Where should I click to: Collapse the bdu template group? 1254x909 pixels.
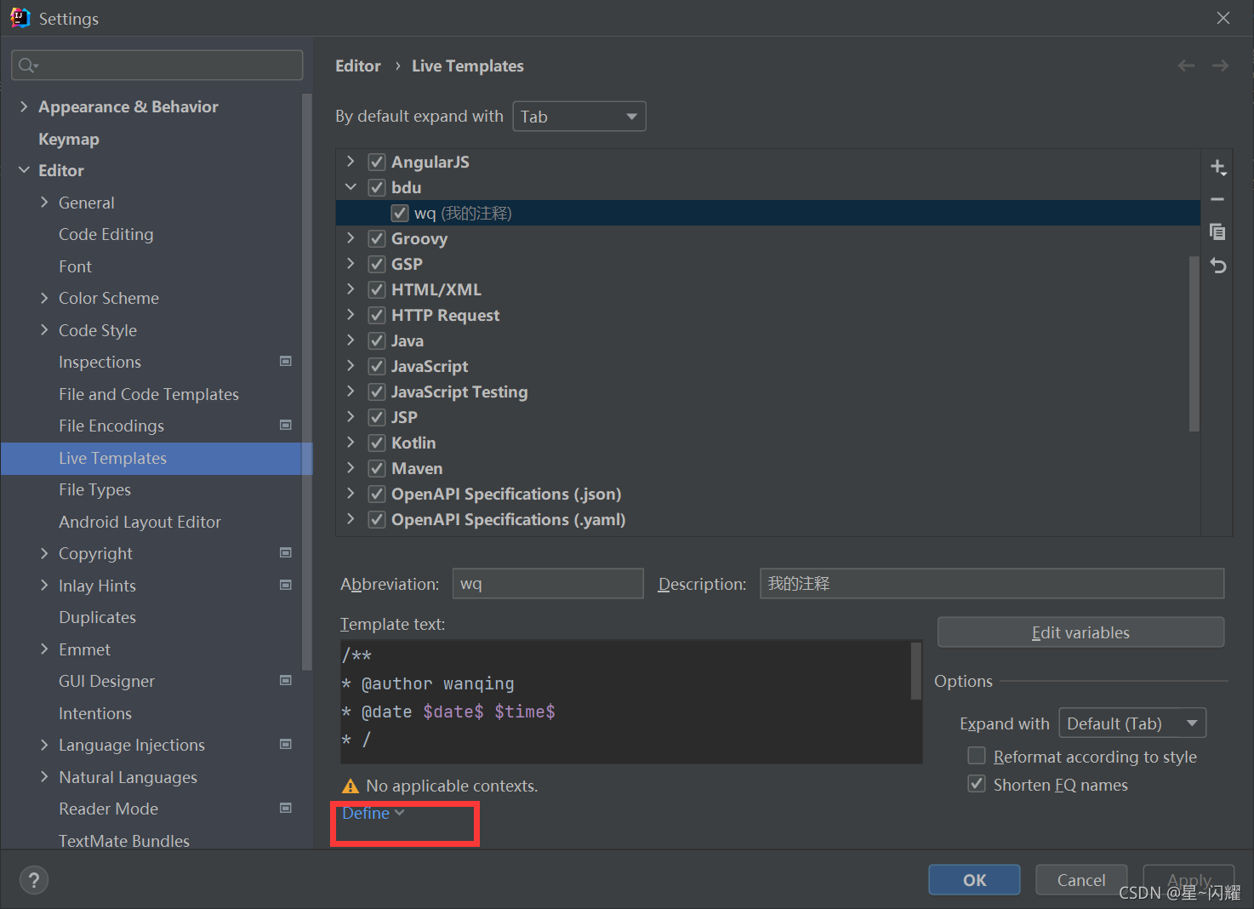(351, 186)
